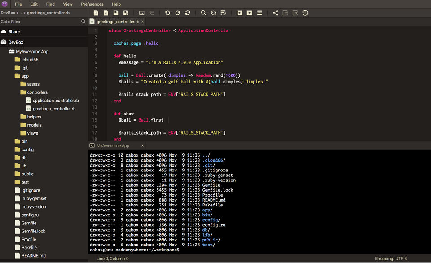Open SSH terminal from the toolbar
The width and height of the screenshot is (431, 263).
142,13
